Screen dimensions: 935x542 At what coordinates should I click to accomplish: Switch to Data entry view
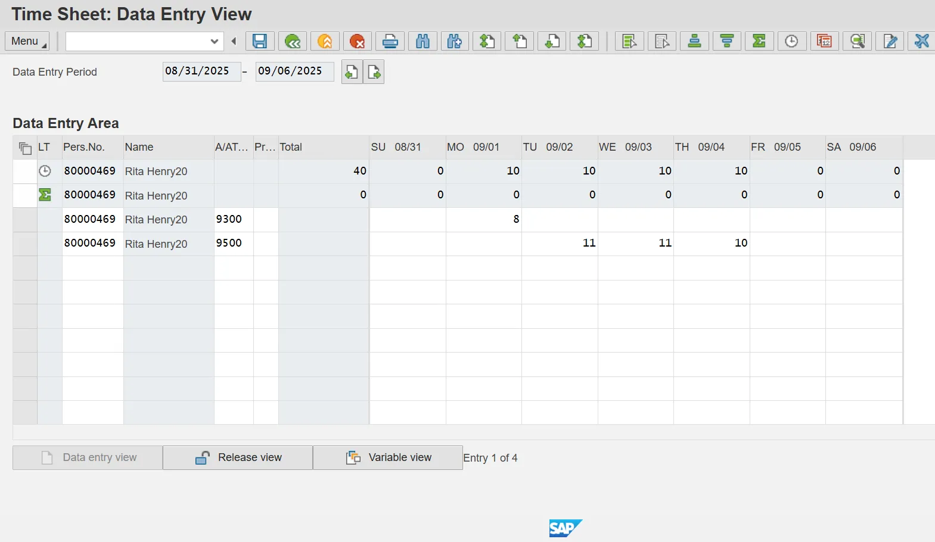point(88,457)
